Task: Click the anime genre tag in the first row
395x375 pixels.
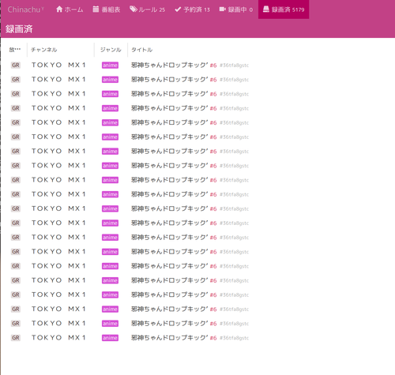Action: (110, 66)
